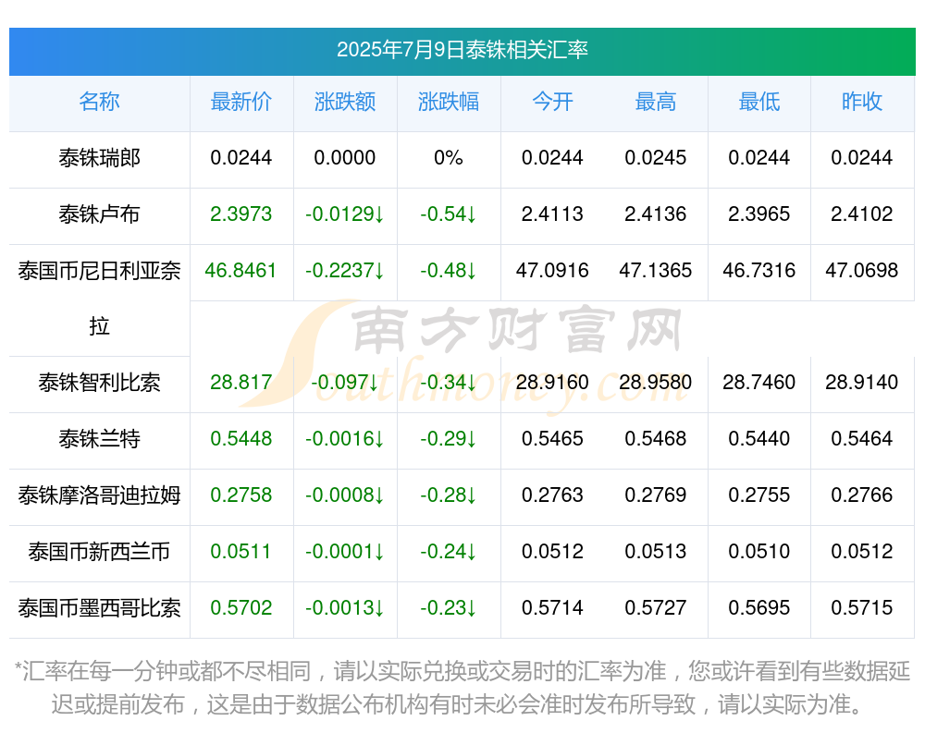
Task: Select the 昨收 column header
Action: pos(862,102)
